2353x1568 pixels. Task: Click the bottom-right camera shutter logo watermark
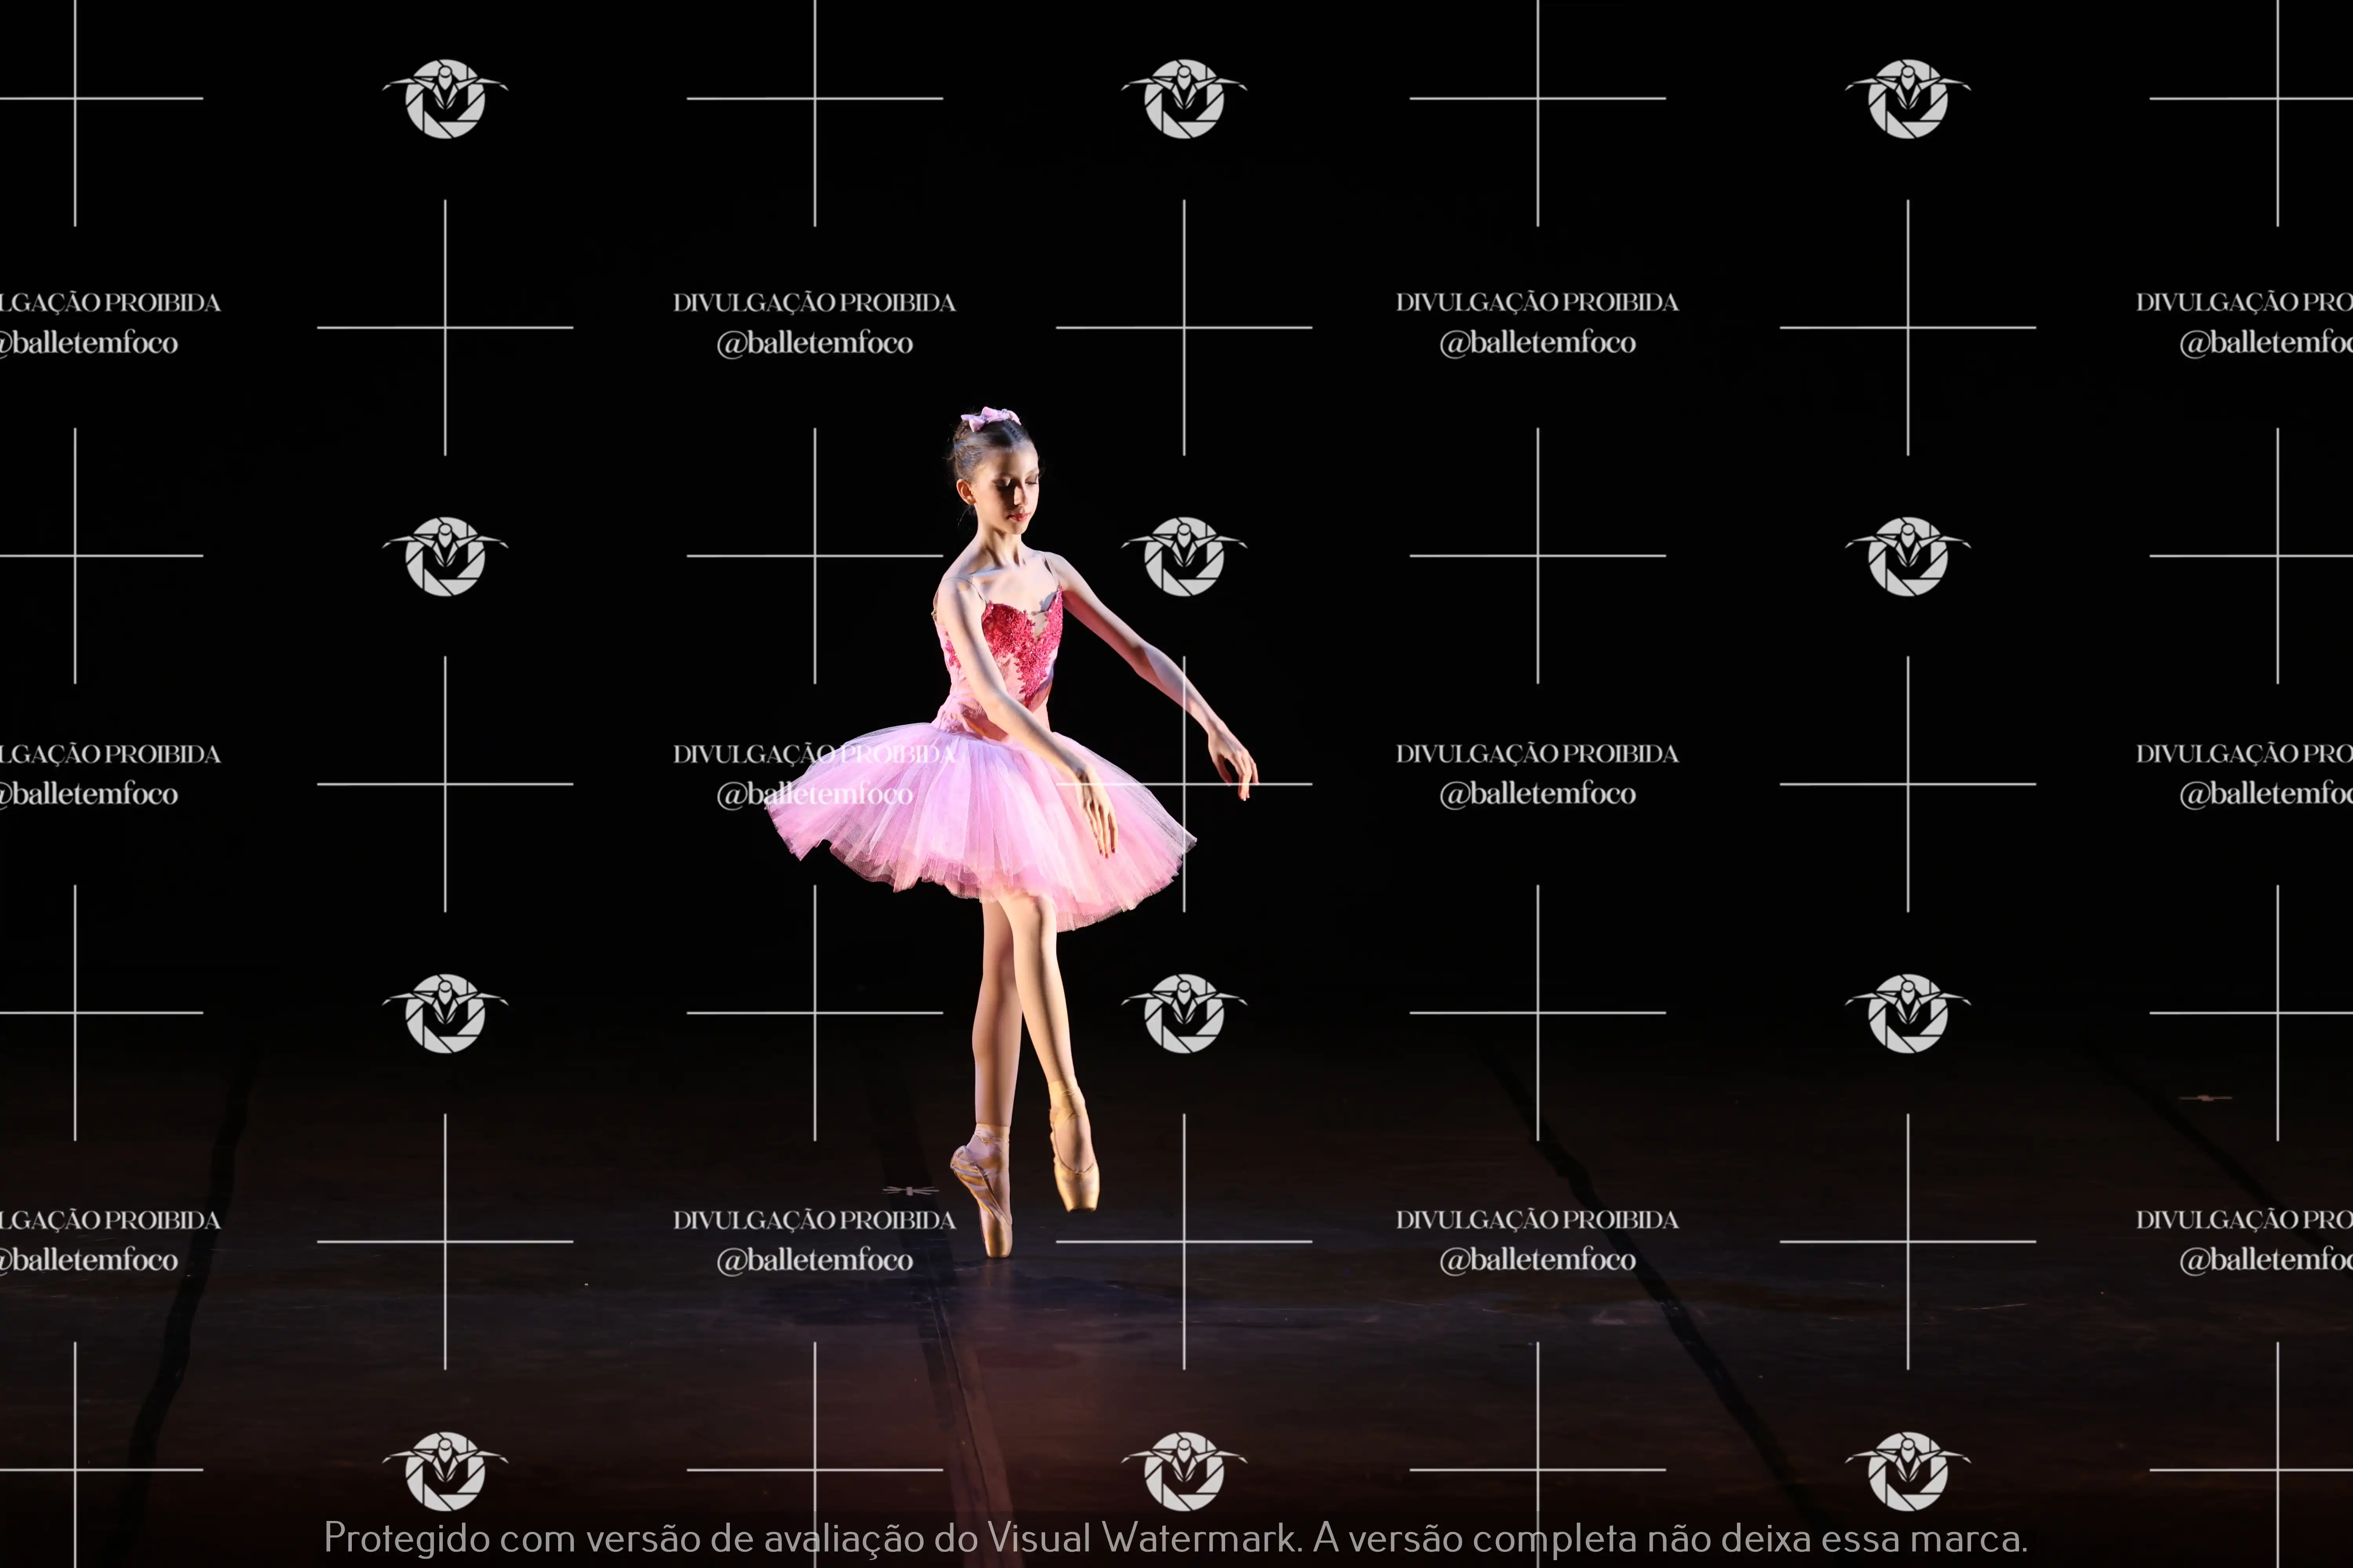[1908, 1470]
